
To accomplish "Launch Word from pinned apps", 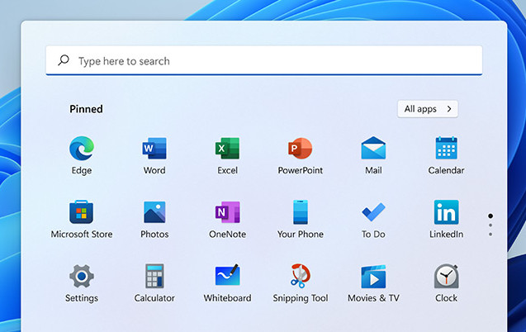I will [x=154, y=148].
